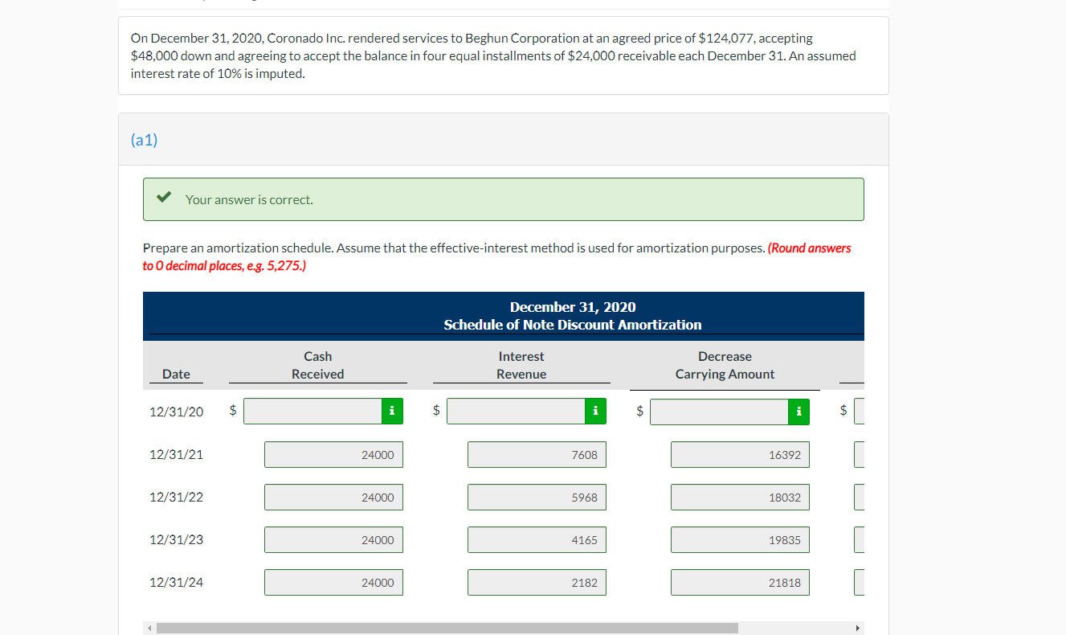Viewport: 1066px width, 635px height.
Task: Click the info icon on the Decrease Carrying Amount field
Action: click(x=798, y=411)
